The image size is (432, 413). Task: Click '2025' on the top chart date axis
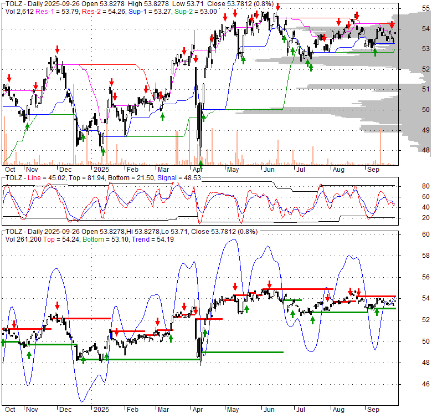[x=101, y=170]
